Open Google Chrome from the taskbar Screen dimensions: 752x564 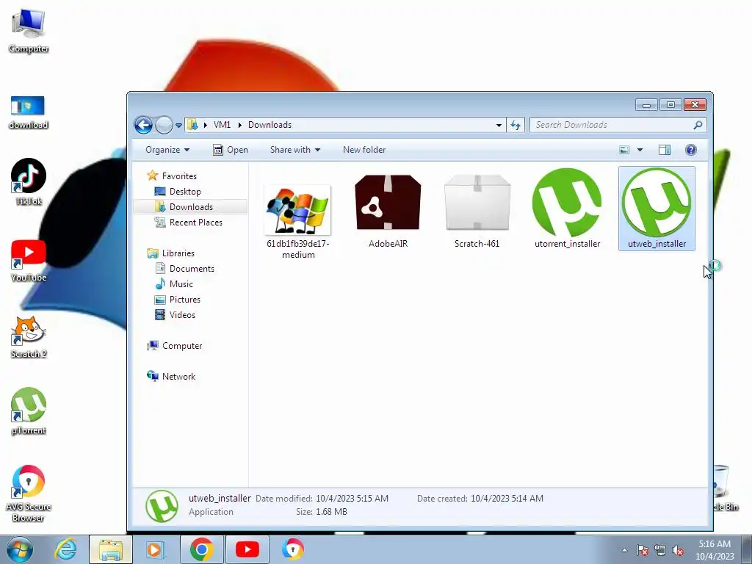pos(202,549)
